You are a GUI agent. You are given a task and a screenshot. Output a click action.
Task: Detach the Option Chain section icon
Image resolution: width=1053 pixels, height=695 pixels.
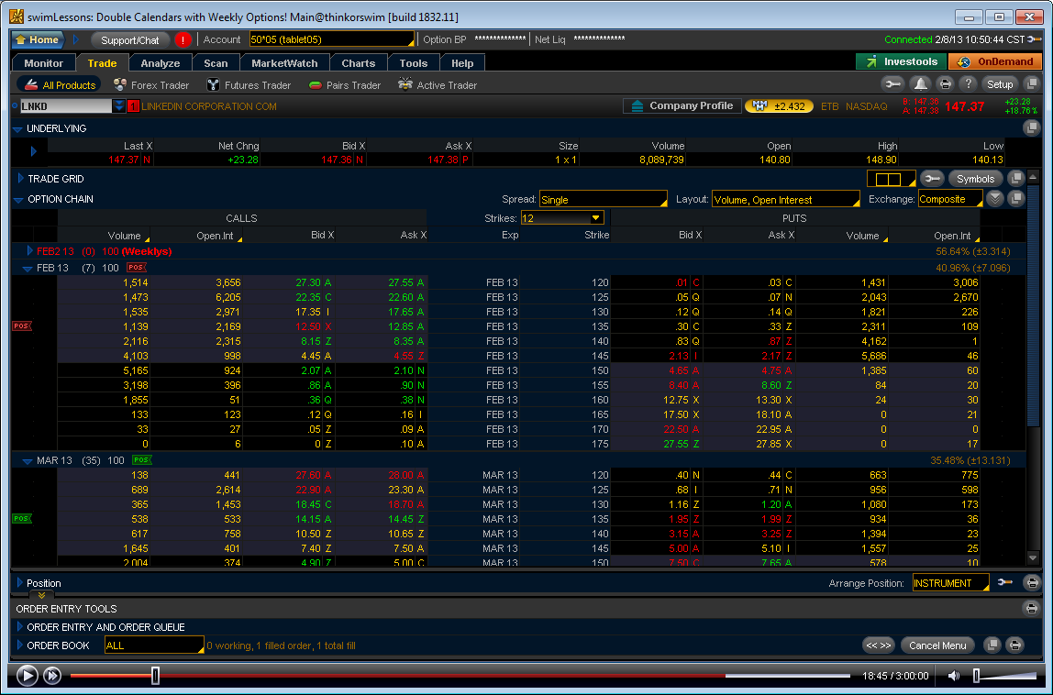pyautogui.click(x=1016, y=198)
